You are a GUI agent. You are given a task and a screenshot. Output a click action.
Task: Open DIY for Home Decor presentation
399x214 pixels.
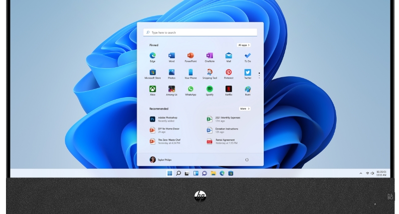tap(165, 130)
